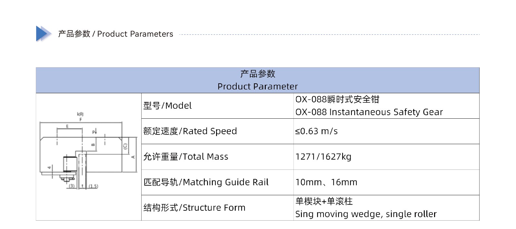Image resolution: width=516 pixels, height=229 pixels.
Task: Click the Matching Guide Rail label
Action: [206, 182]
